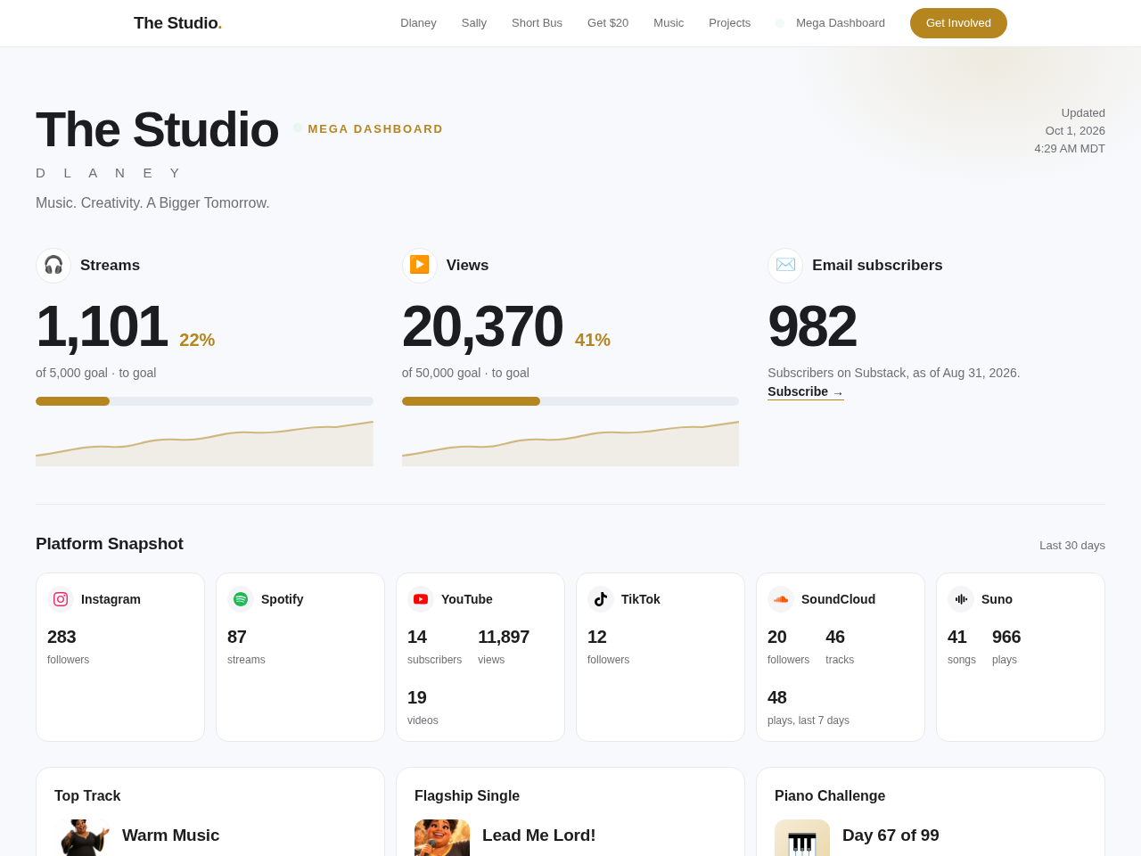Screen dimensions: 1141x856
Task: Follow the Subscribe link
Action: click(x=806, y=392)
